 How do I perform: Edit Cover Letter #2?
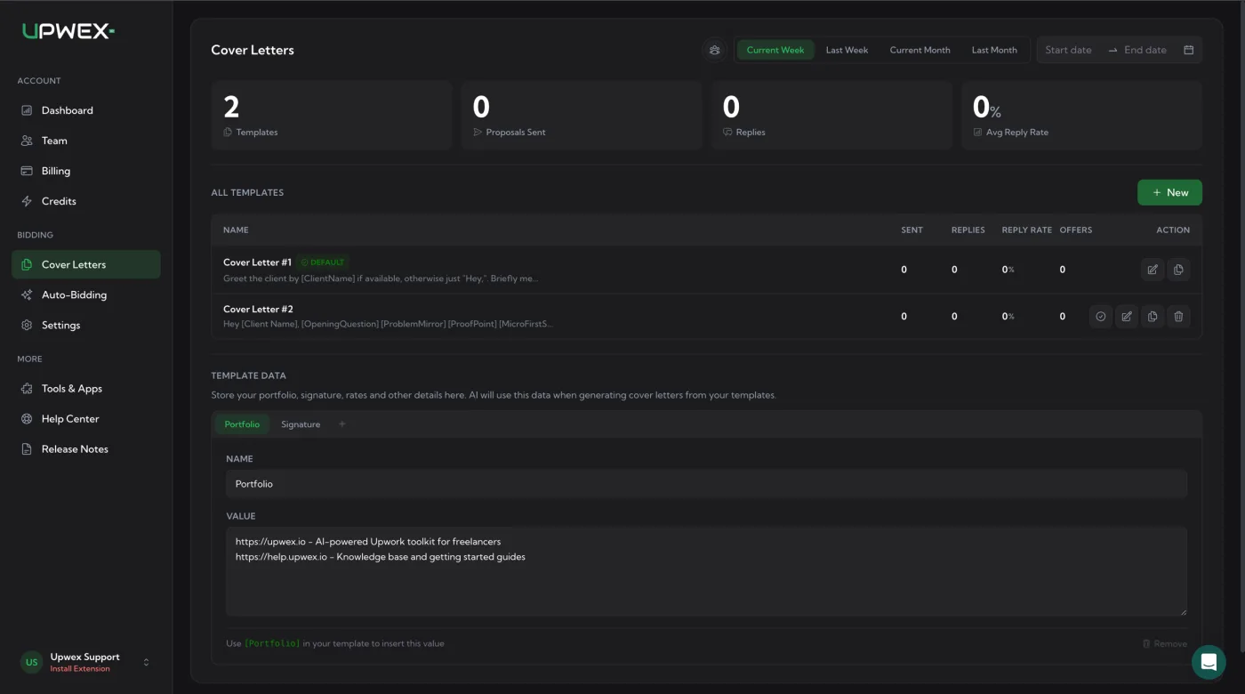[x=1127, y=316]
